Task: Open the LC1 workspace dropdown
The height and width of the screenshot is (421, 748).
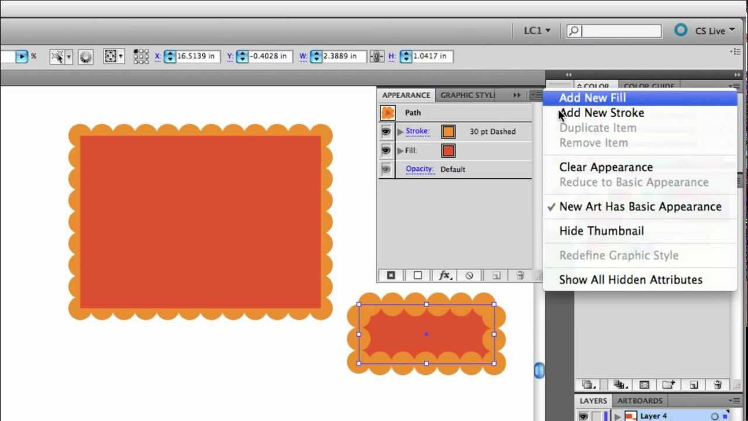Action: click(x=535, y=30)
